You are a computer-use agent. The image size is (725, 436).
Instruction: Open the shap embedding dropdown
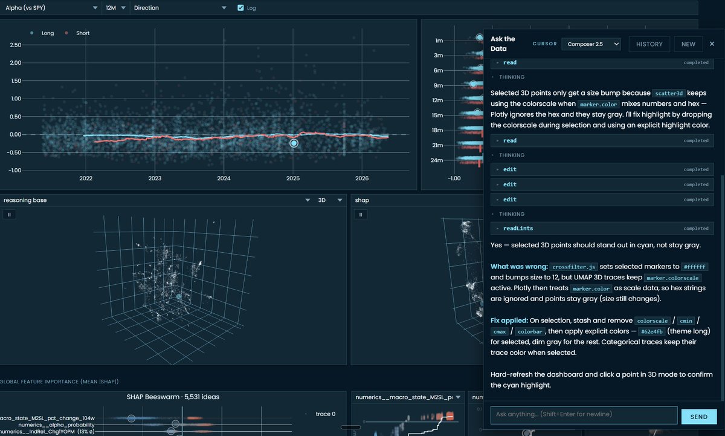[x=417, y=200]
